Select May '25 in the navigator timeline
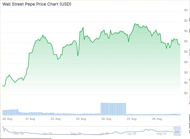190x139 pixels. [x=76, y=134]
